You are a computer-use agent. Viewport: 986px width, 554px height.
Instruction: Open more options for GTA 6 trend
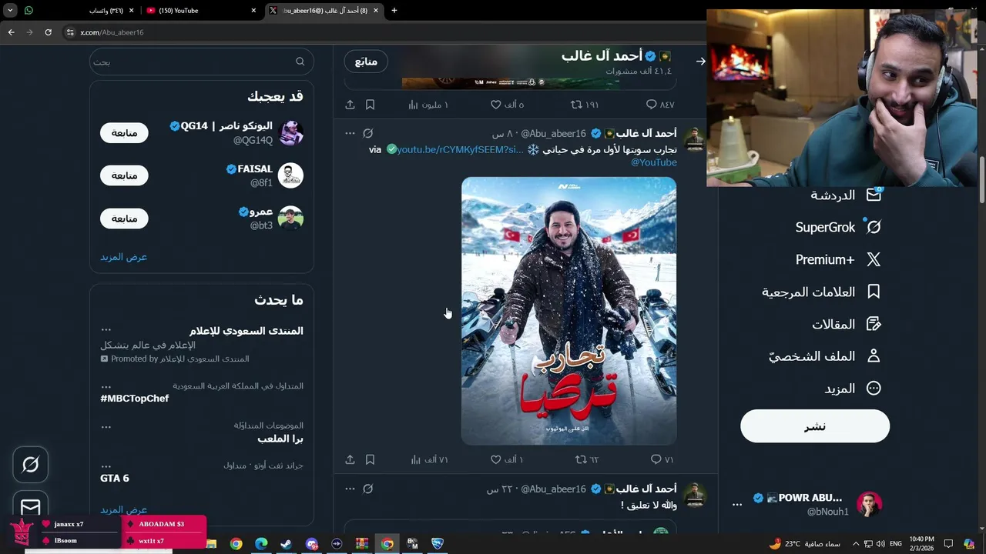[x=106, y=466]
